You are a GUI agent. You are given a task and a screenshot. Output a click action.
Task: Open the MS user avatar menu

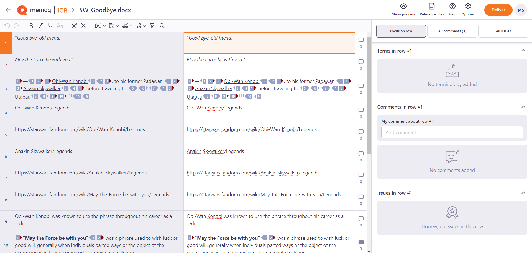pyautogui.click(x=521, y=10)
